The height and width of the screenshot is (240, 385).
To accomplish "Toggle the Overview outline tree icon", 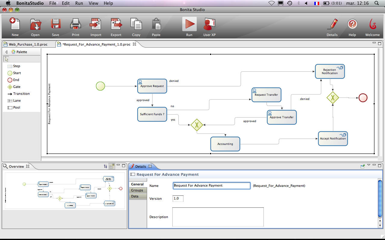I will coord(106,166).
